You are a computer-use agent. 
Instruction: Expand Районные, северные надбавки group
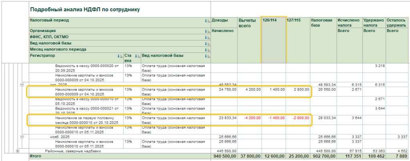coord(17,151)
